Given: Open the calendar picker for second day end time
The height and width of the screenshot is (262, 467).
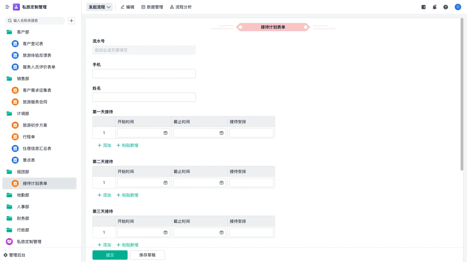Looking at the screenshot, I should point(222,183).
